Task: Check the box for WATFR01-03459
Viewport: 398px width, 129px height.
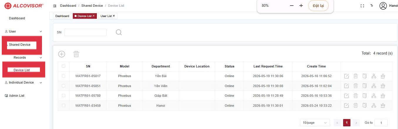Action: [x=63, y=106]
